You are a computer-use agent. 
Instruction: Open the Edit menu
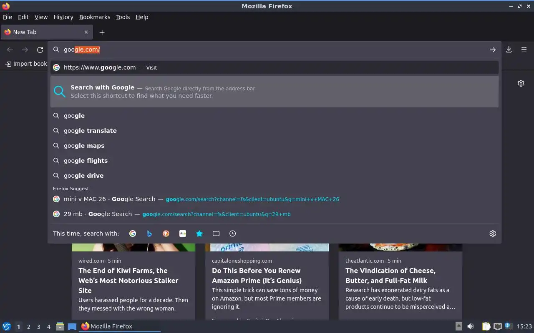(23, 17)
